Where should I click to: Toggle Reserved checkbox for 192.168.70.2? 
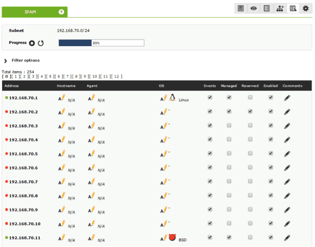coord(250,111)
